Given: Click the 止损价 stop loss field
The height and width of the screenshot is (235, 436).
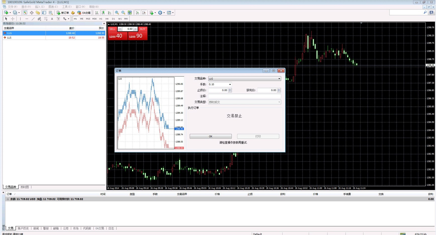Looking at the screenshot, I should click(x=218, y=90).
